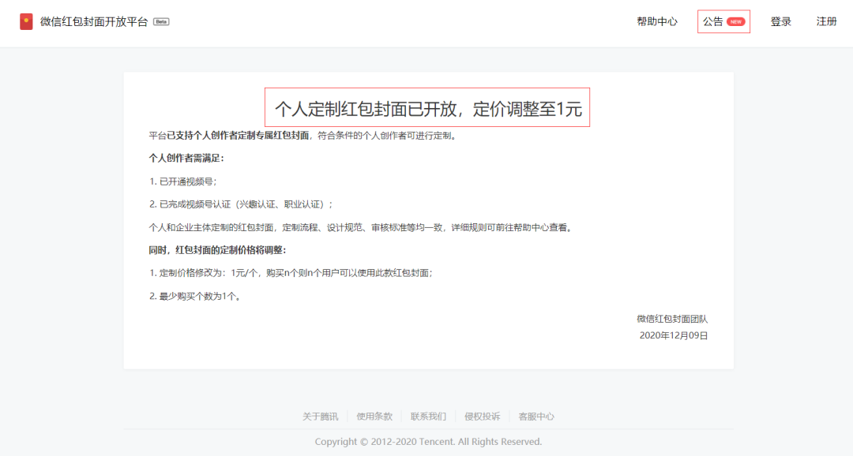
Task: Click the line 2. 最少购买个数为1个。
Action: (195, 296)
